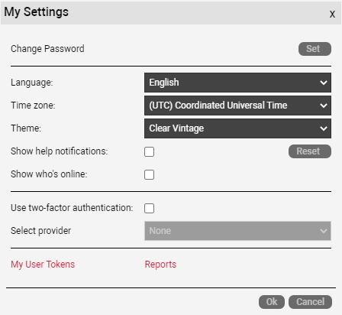Enable Show help notifications checkbox

click(149, 151)
